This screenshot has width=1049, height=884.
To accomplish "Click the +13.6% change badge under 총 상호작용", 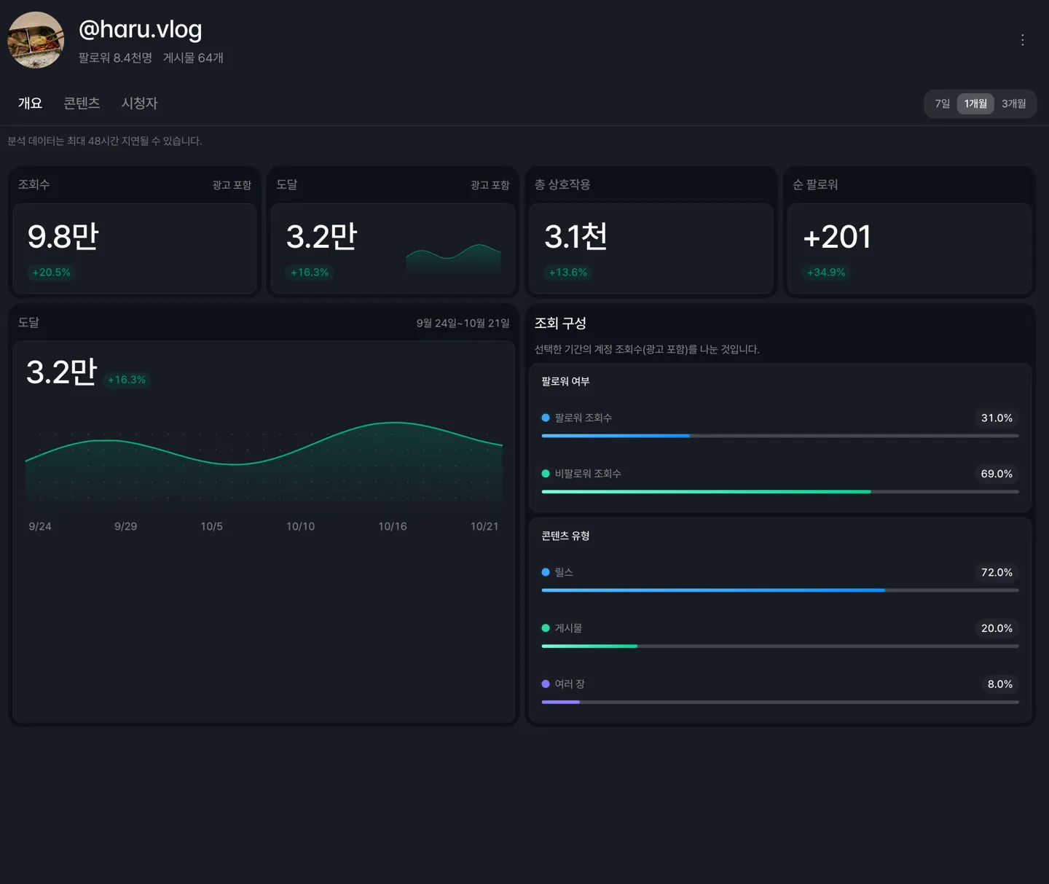I will pos(567,273).
